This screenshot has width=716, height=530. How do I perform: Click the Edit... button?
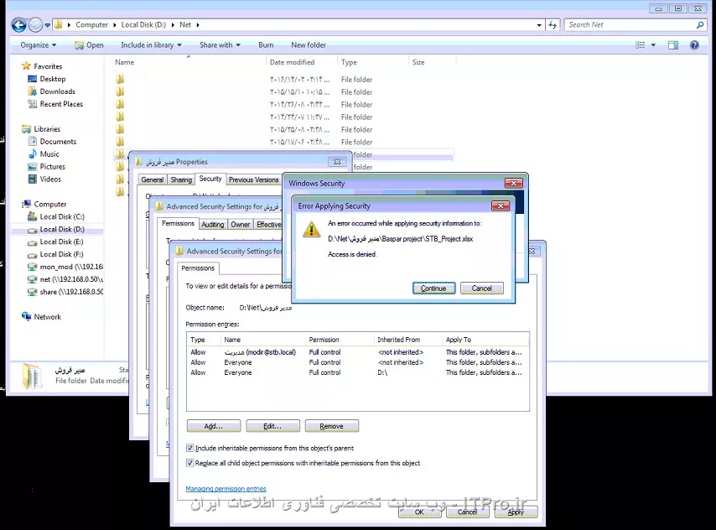[272, 426]
